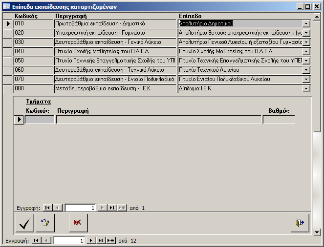Select row 030 using its record selector

[8, 42]
